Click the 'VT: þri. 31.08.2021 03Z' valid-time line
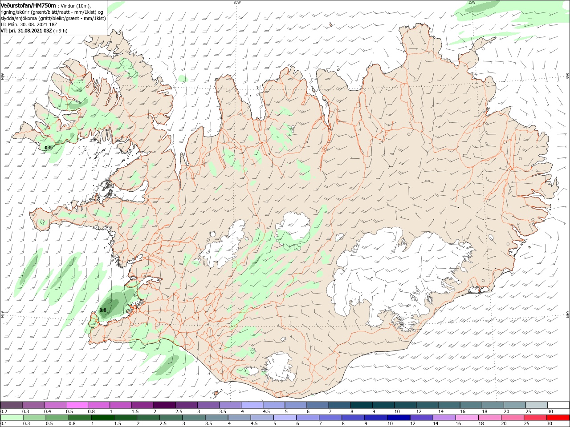570x427 pixels. [x=26, y=31]
